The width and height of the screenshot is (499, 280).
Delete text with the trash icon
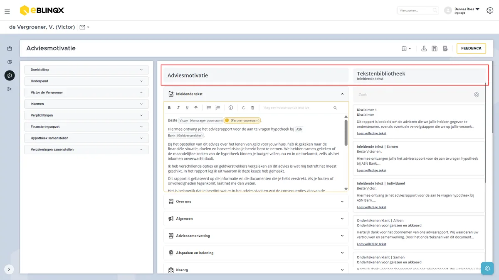(252, 108)
